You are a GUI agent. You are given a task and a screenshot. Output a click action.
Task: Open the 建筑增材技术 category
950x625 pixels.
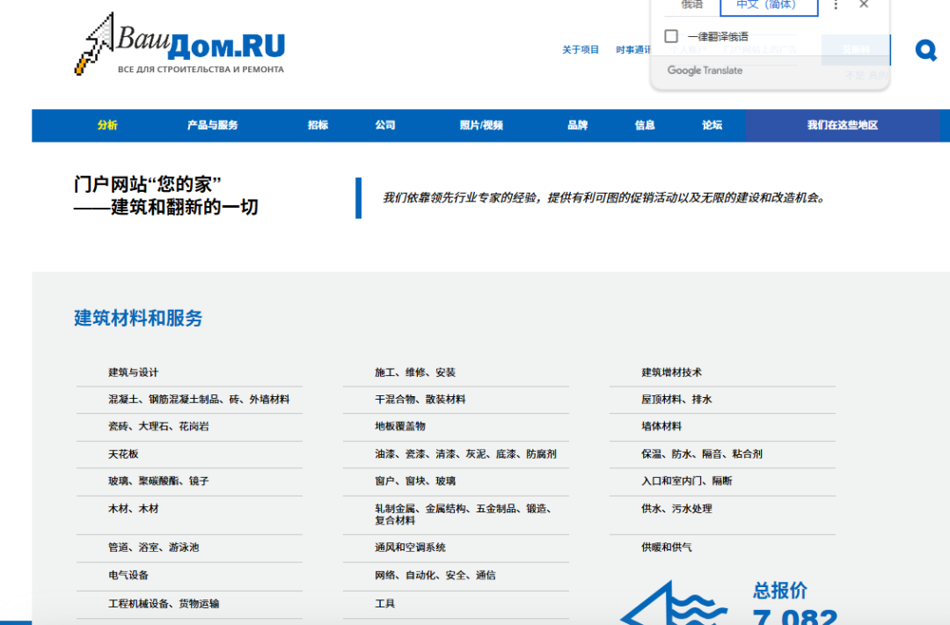(x=672, y=372)
